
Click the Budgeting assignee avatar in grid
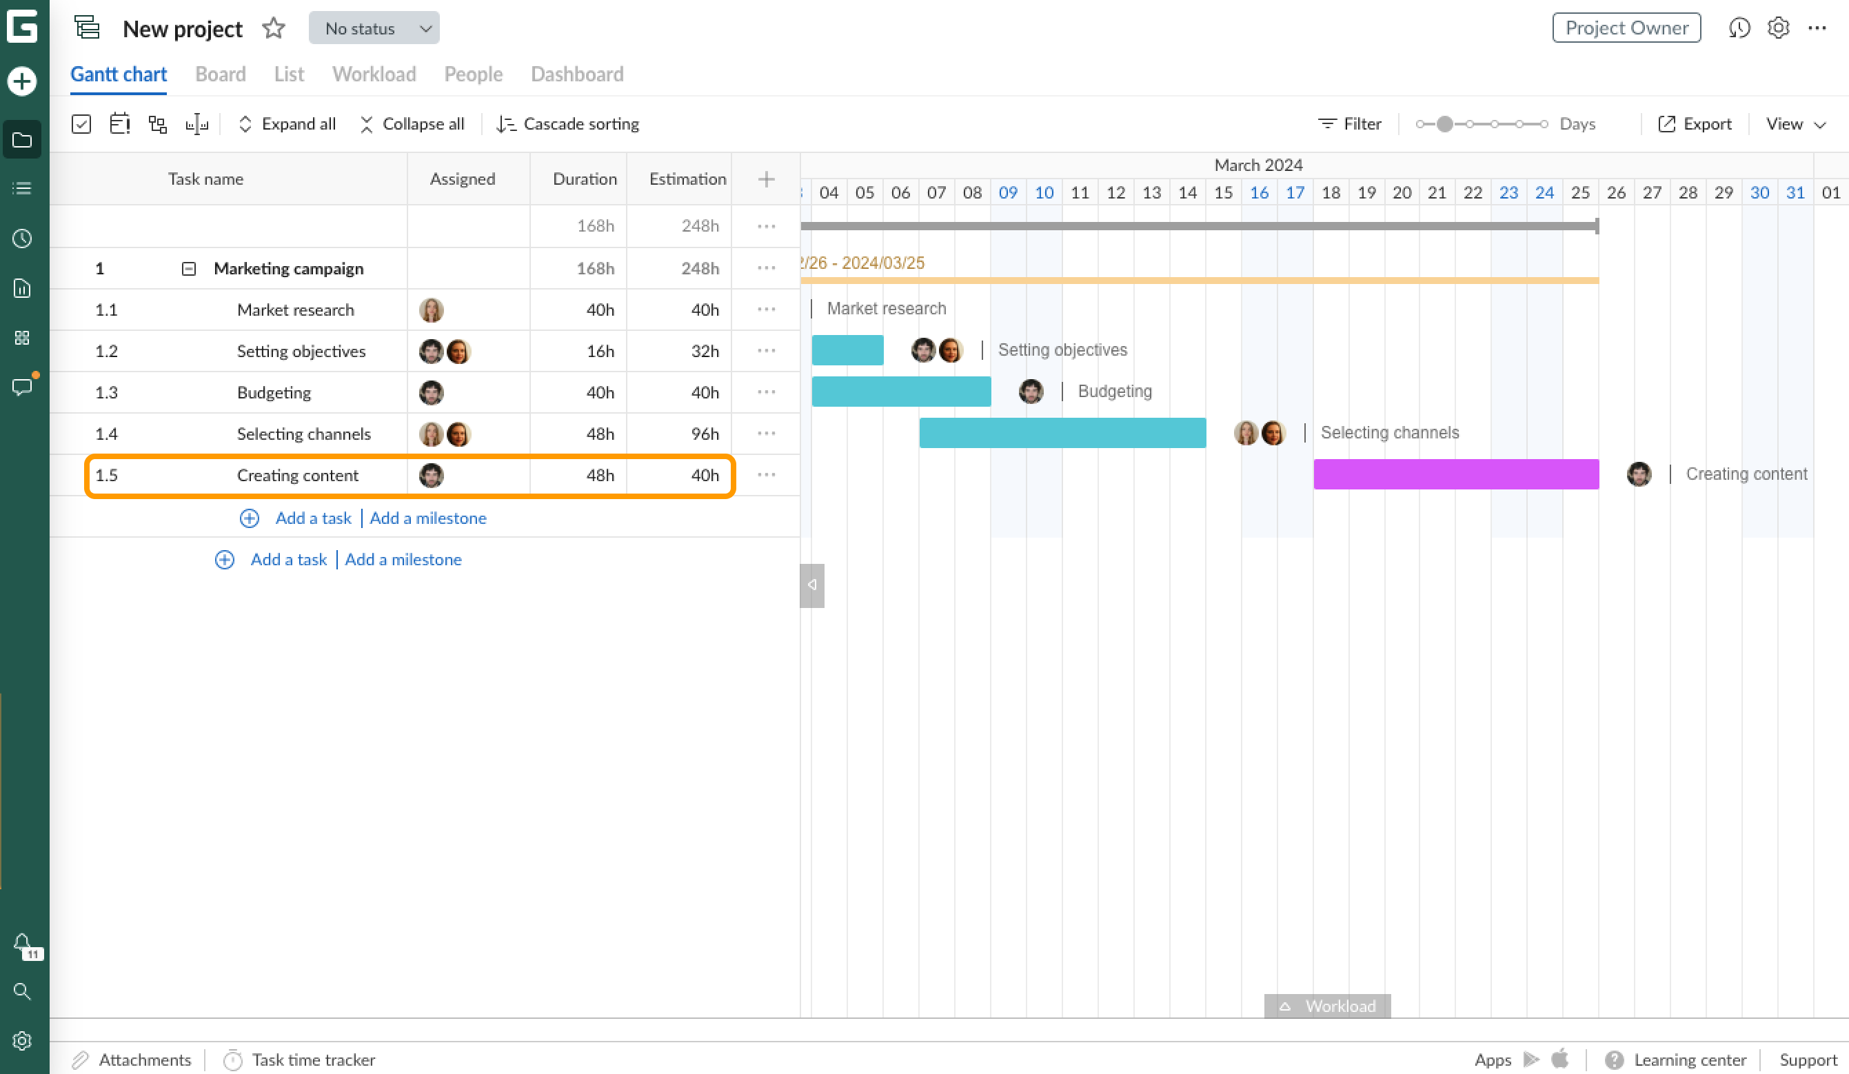point(432,392)
